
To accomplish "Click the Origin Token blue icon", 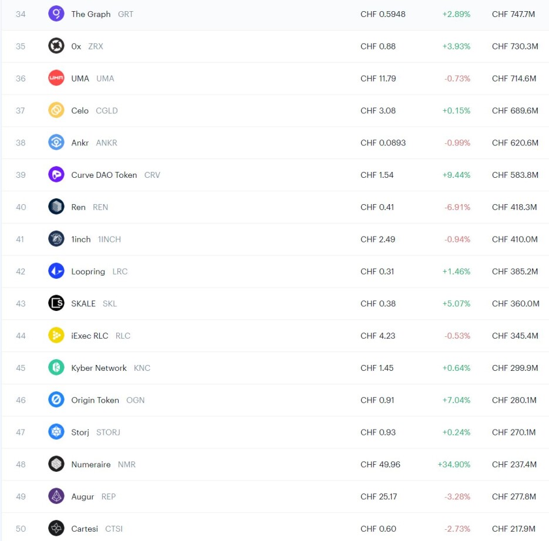I will pyautogui.click(x=56, y=400).
